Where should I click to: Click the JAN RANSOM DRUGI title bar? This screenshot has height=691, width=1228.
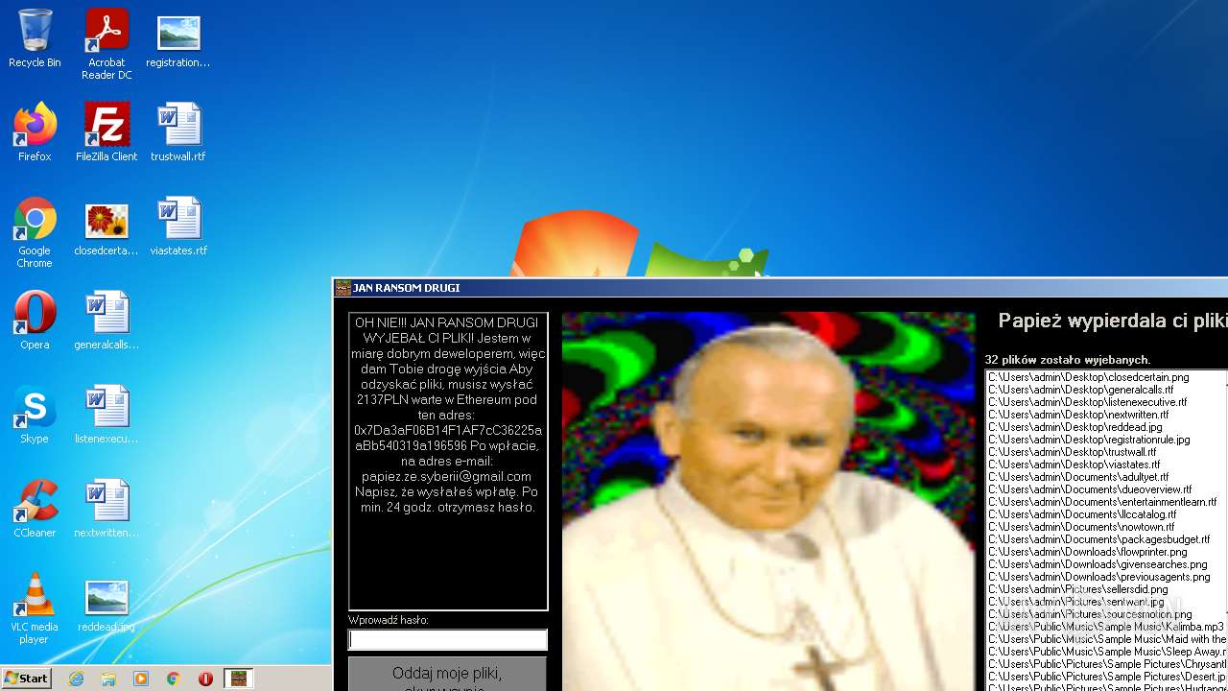tap(780, 288)
